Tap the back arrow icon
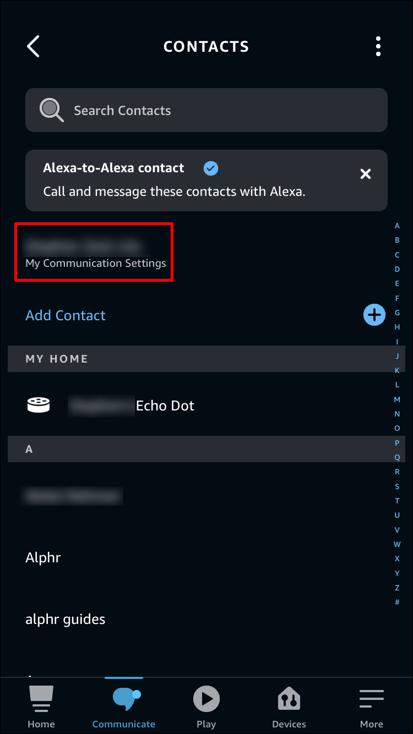The image size is (413, 734). click(34, 46)
